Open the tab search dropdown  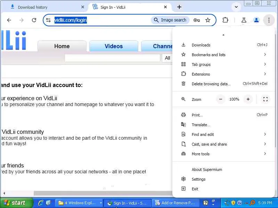[x=236, y=7]
